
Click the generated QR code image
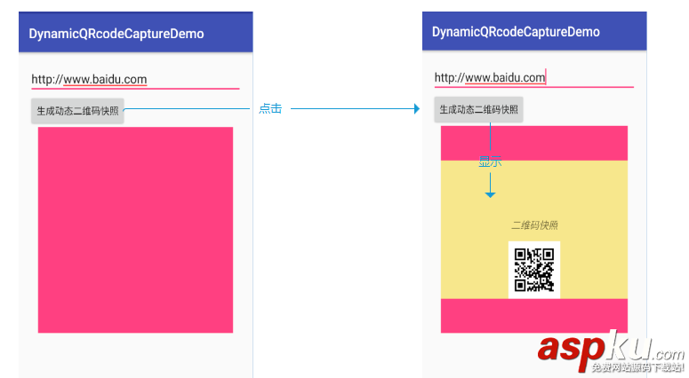(534, 270)
